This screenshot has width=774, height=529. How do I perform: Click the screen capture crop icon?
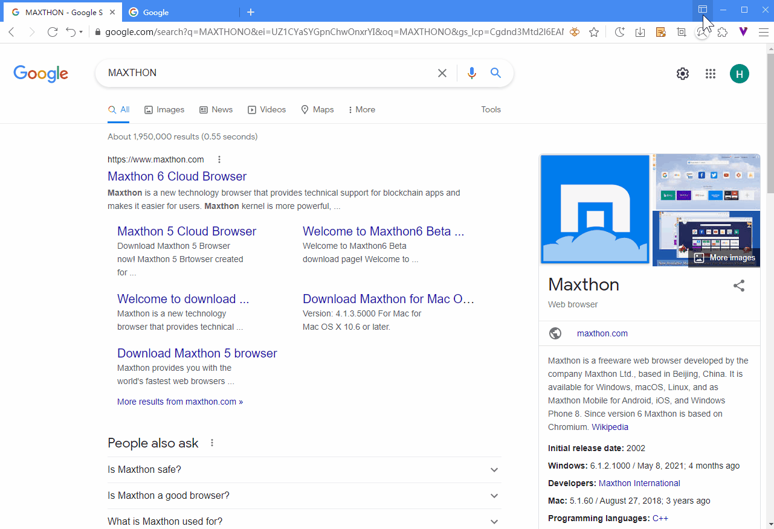pyautogui.click(x=682, y=32)
